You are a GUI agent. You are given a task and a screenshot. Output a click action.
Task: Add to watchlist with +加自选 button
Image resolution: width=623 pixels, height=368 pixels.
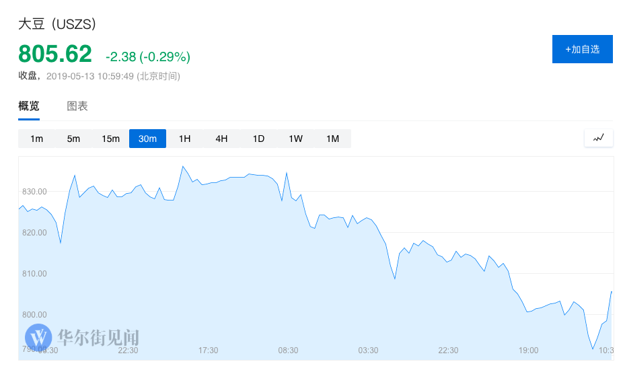pos(582,49)
